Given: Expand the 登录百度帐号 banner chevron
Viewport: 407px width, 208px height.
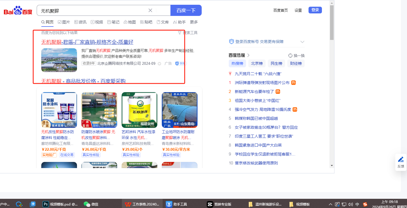Looking at the screenshot, I should point(302,42).
